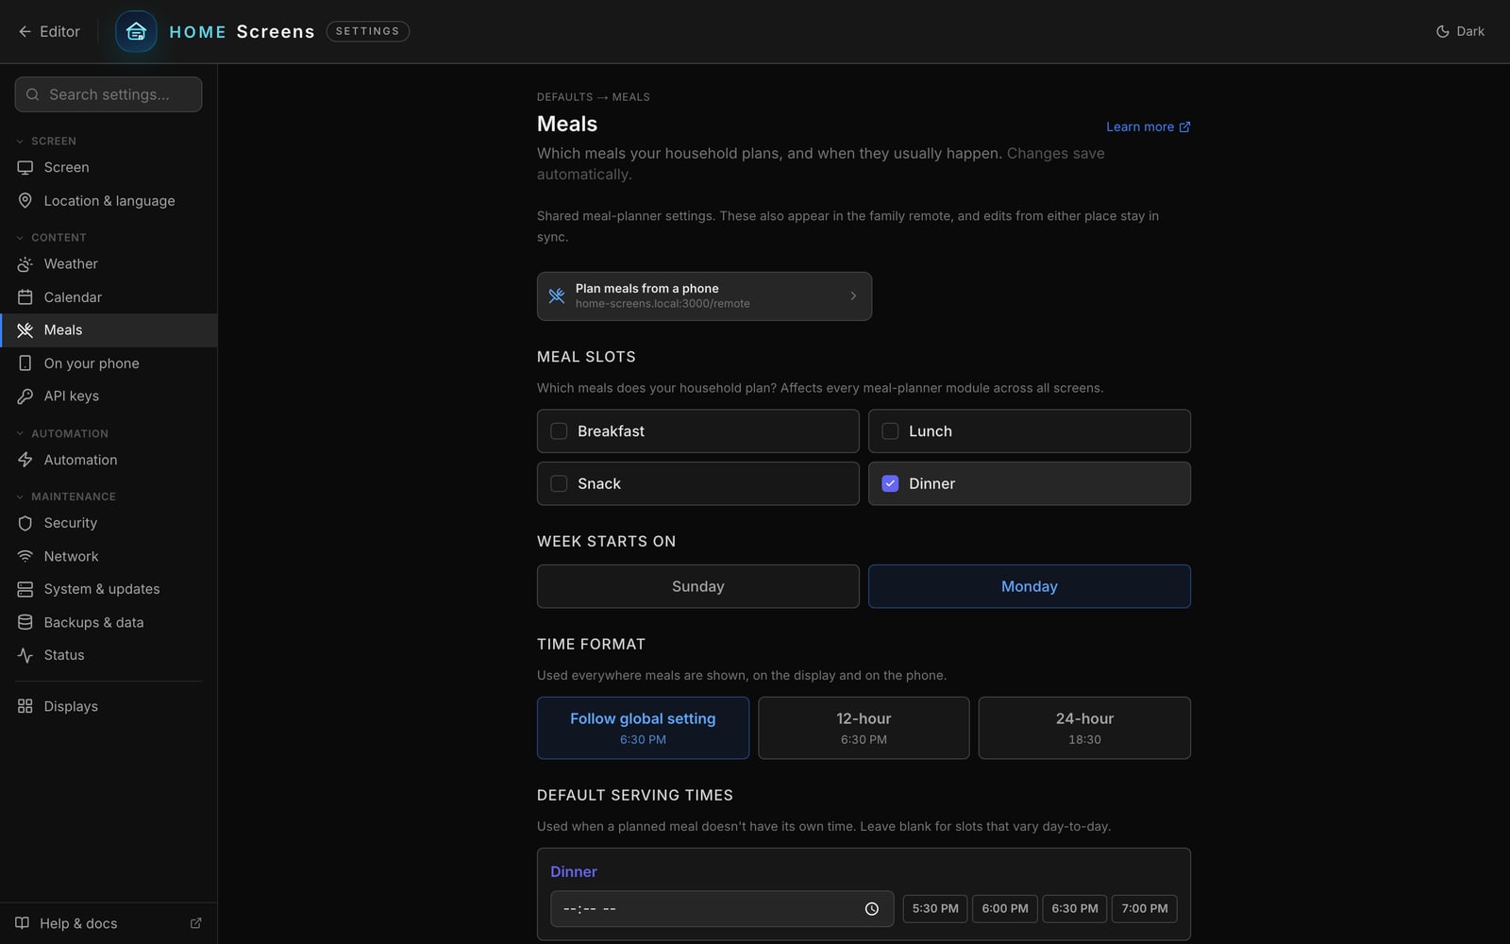Click the Dinner default time input field
This screenshot has height=944, width=1510.
(722, 909)
